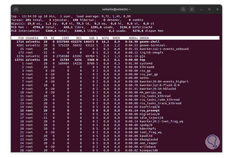Maximize the terminal window
Image resolution: width=233 pixels, height=158 pixels.
[209, 9]
